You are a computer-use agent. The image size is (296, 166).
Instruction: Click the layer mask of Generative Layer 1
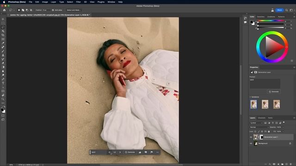click(x=261, y=137)
